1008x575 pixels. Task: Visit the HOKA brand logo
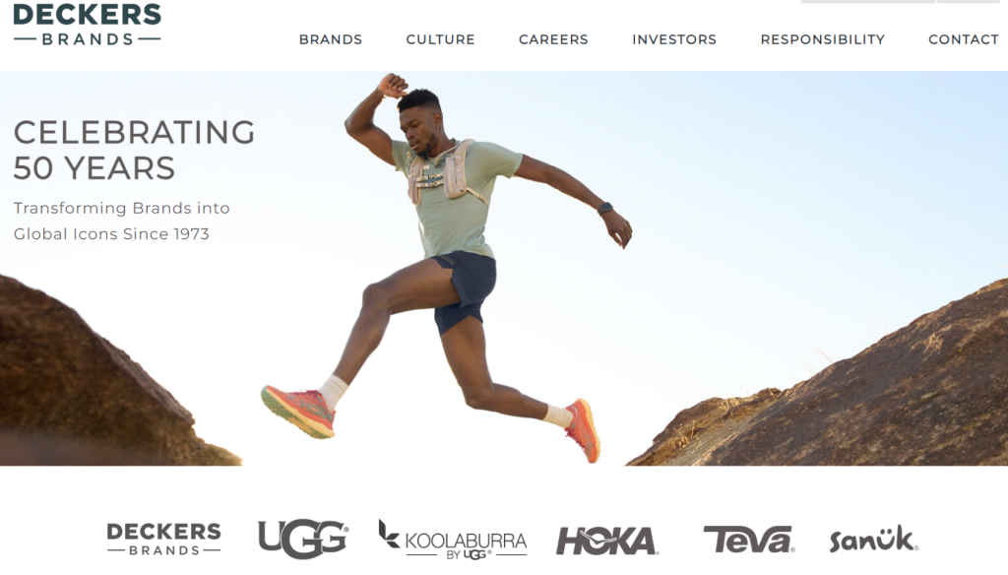click(x=606, y=541)
